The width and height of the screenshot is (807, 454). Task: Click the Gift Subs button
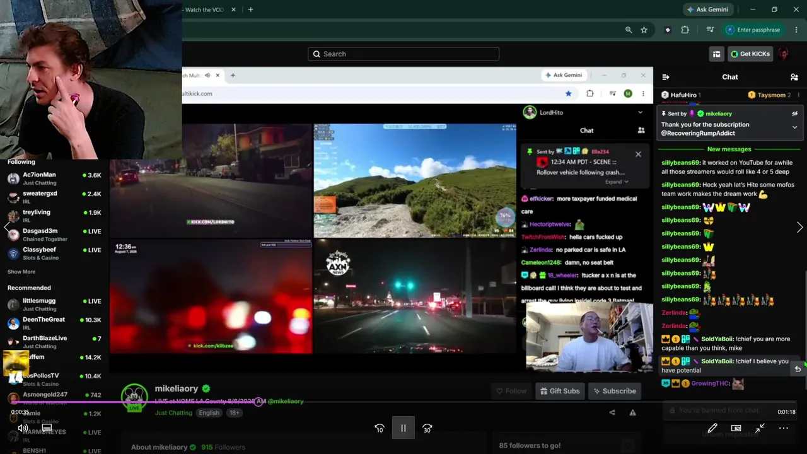click(559, 391)
